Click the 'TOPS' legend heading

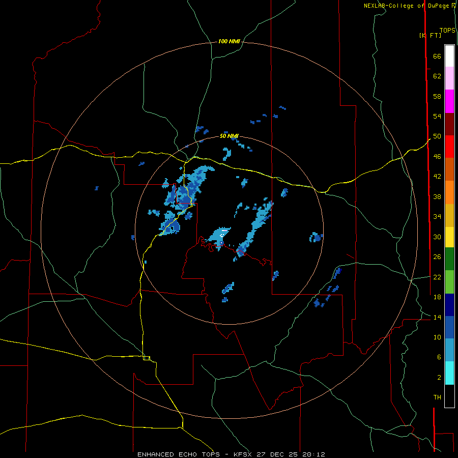[447, 31]
